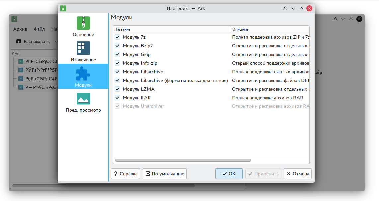Keep the background Ark window above others
The width and height of the screenshot is (379, 201).
tap(336, 19)
